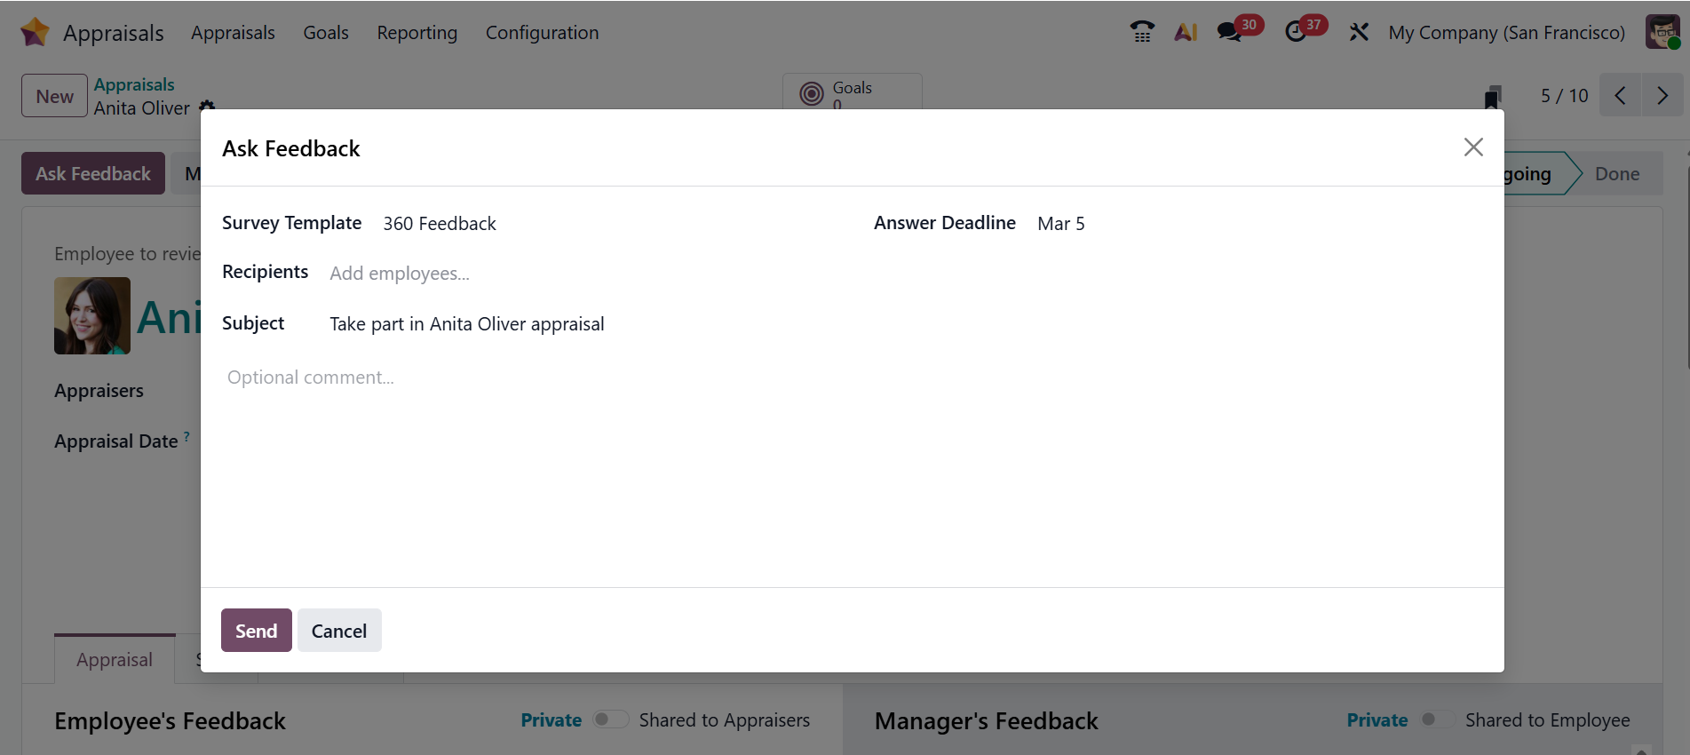Image resolution: width=1690 pixels, height=755 pixels.
Task: Cancel the Ask Feedback dialog
Action: click(x=339, y=631)
